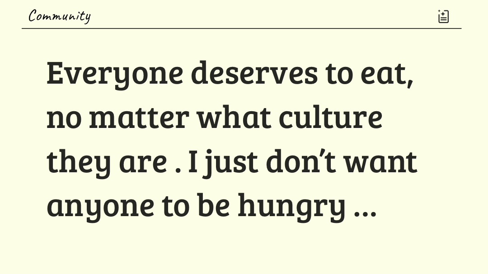The height and width of the screenshot is (274, 488).
Task: Click the sparkle document icon in header
Action: (x=443, y=16)
